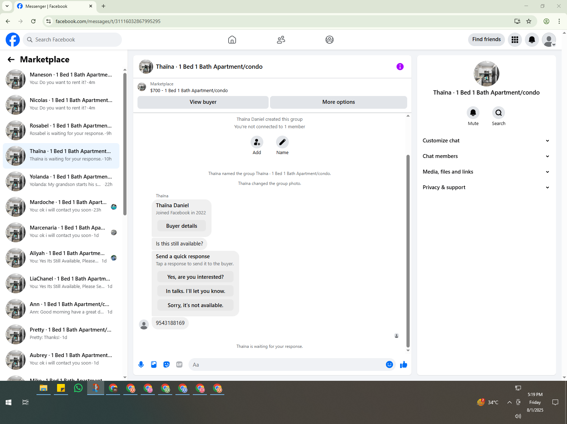This screenshot has width=567, height=424.
Task: Open Aubrey apartment conversation
Action: pos(61,360)
